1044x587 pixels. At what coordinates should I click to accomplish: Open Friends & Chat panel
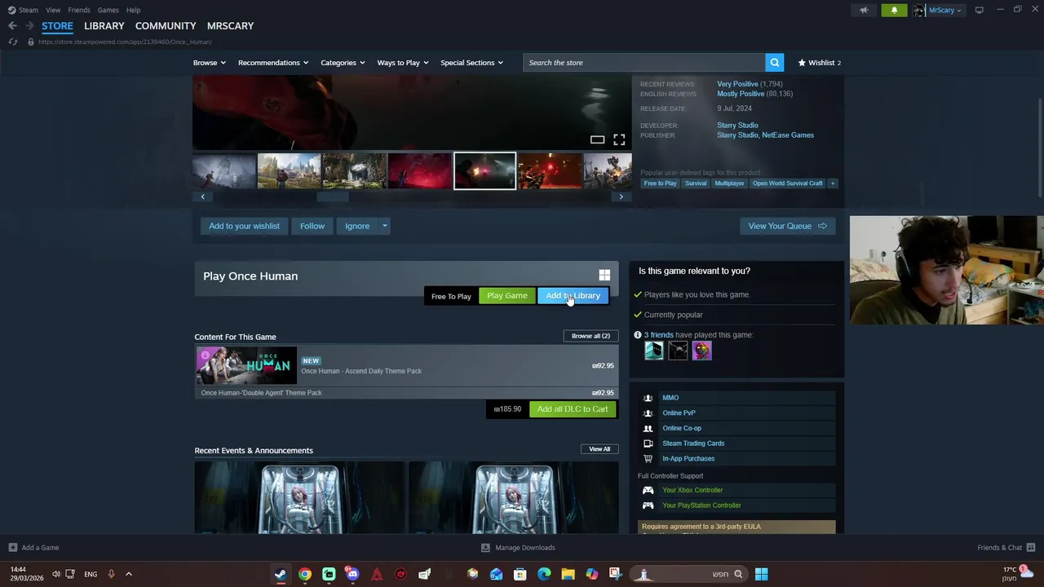(x=1006, y=548)
